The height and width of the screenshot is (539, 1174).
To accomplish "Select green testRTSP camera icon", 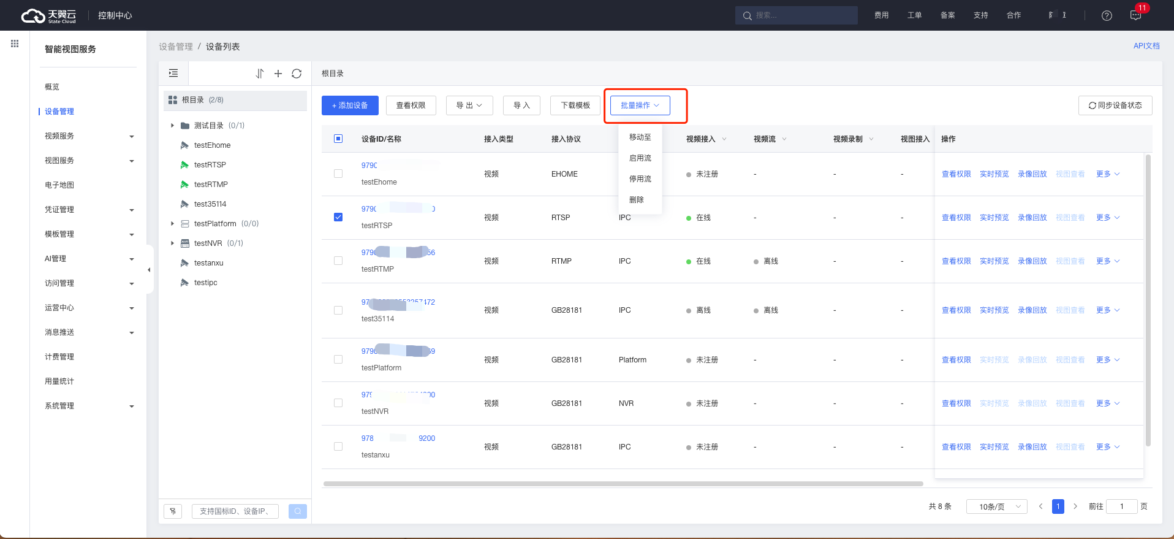I will [184, 165].
